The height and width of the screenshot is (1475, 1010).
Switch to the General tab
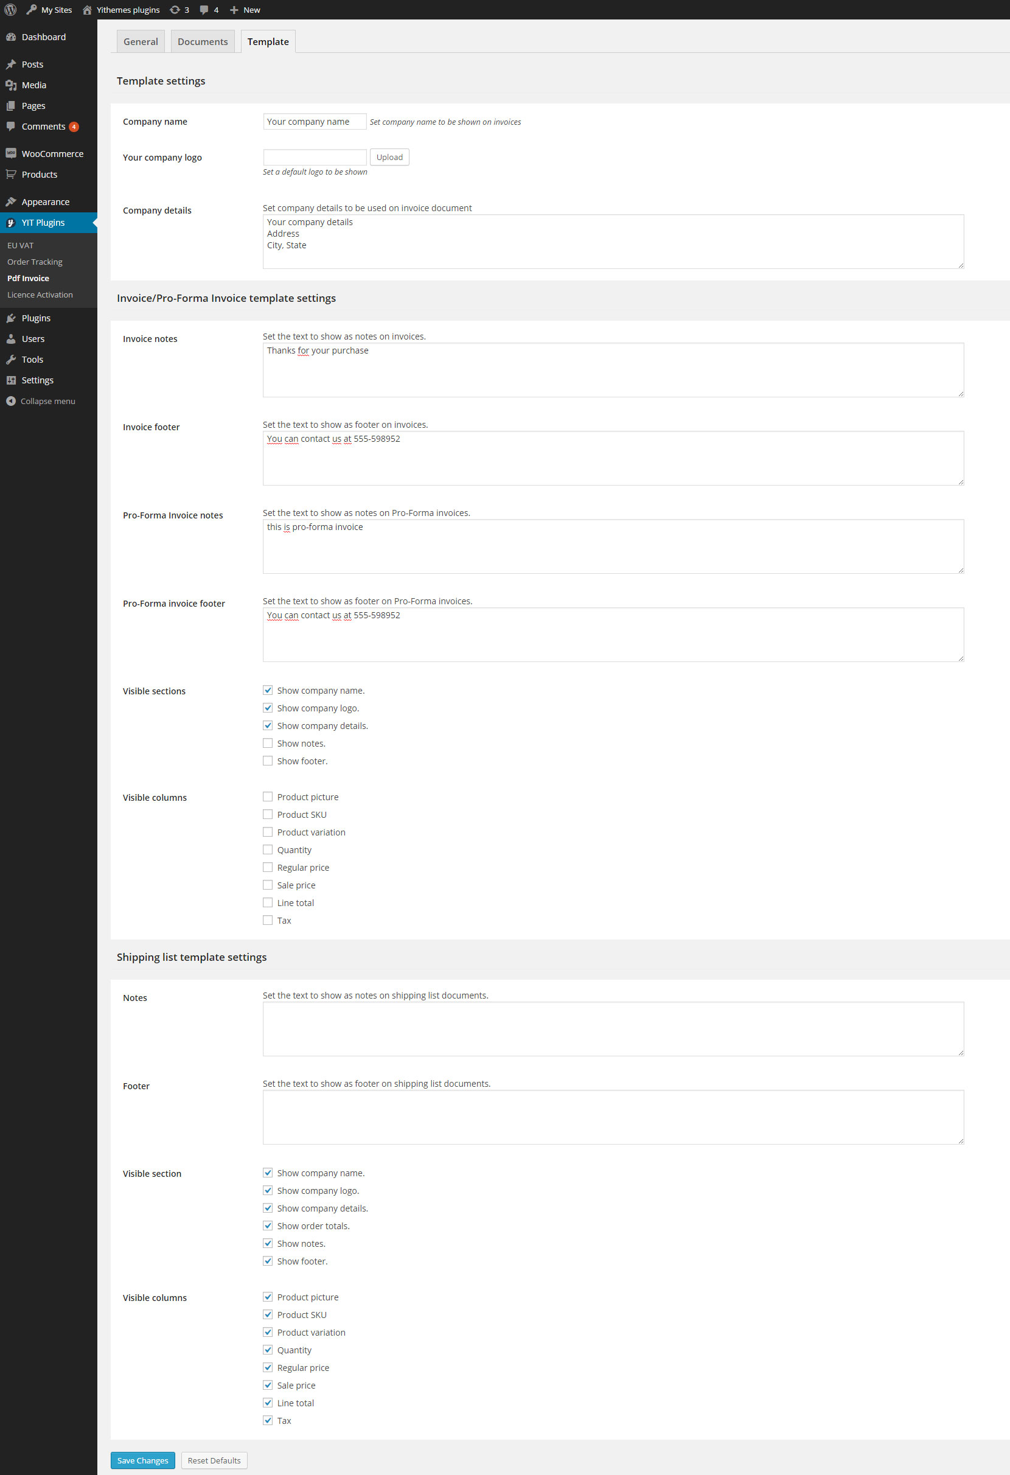[140, 41]
